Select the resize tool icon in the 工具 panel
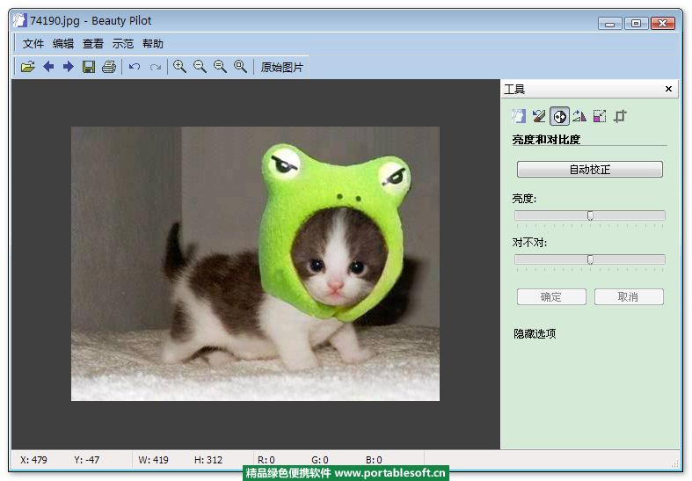Viewport: 692px width, 481px height. pyautogui.click(x=600, y=116)
